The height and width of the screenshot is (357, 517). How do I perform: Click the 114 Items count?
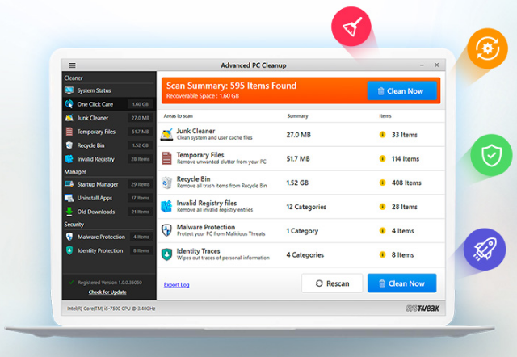(x=406, y=158)
